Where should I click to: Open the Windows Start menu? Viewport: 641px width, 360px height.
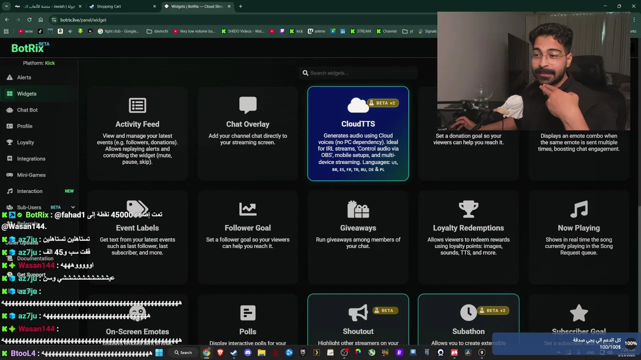(159, 352)
